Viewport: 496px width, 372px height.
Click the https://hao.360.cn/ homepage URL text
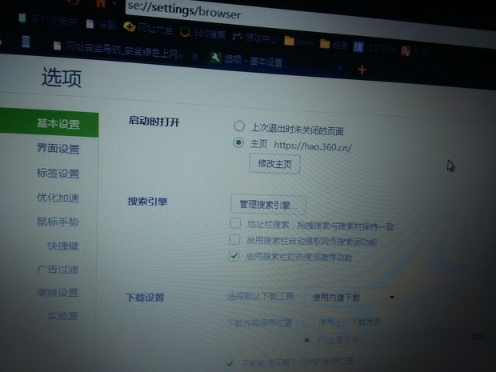[313, 146]
